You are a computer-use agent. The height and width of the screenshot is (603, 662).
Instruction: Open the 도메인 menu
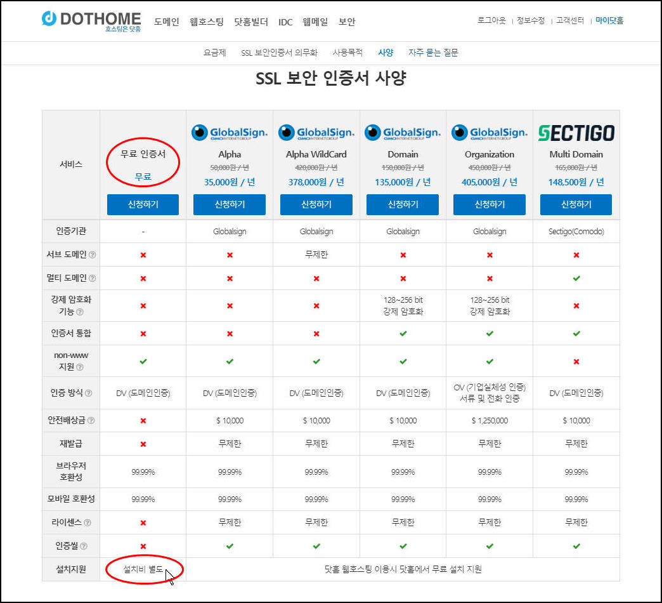pos(166,22)
